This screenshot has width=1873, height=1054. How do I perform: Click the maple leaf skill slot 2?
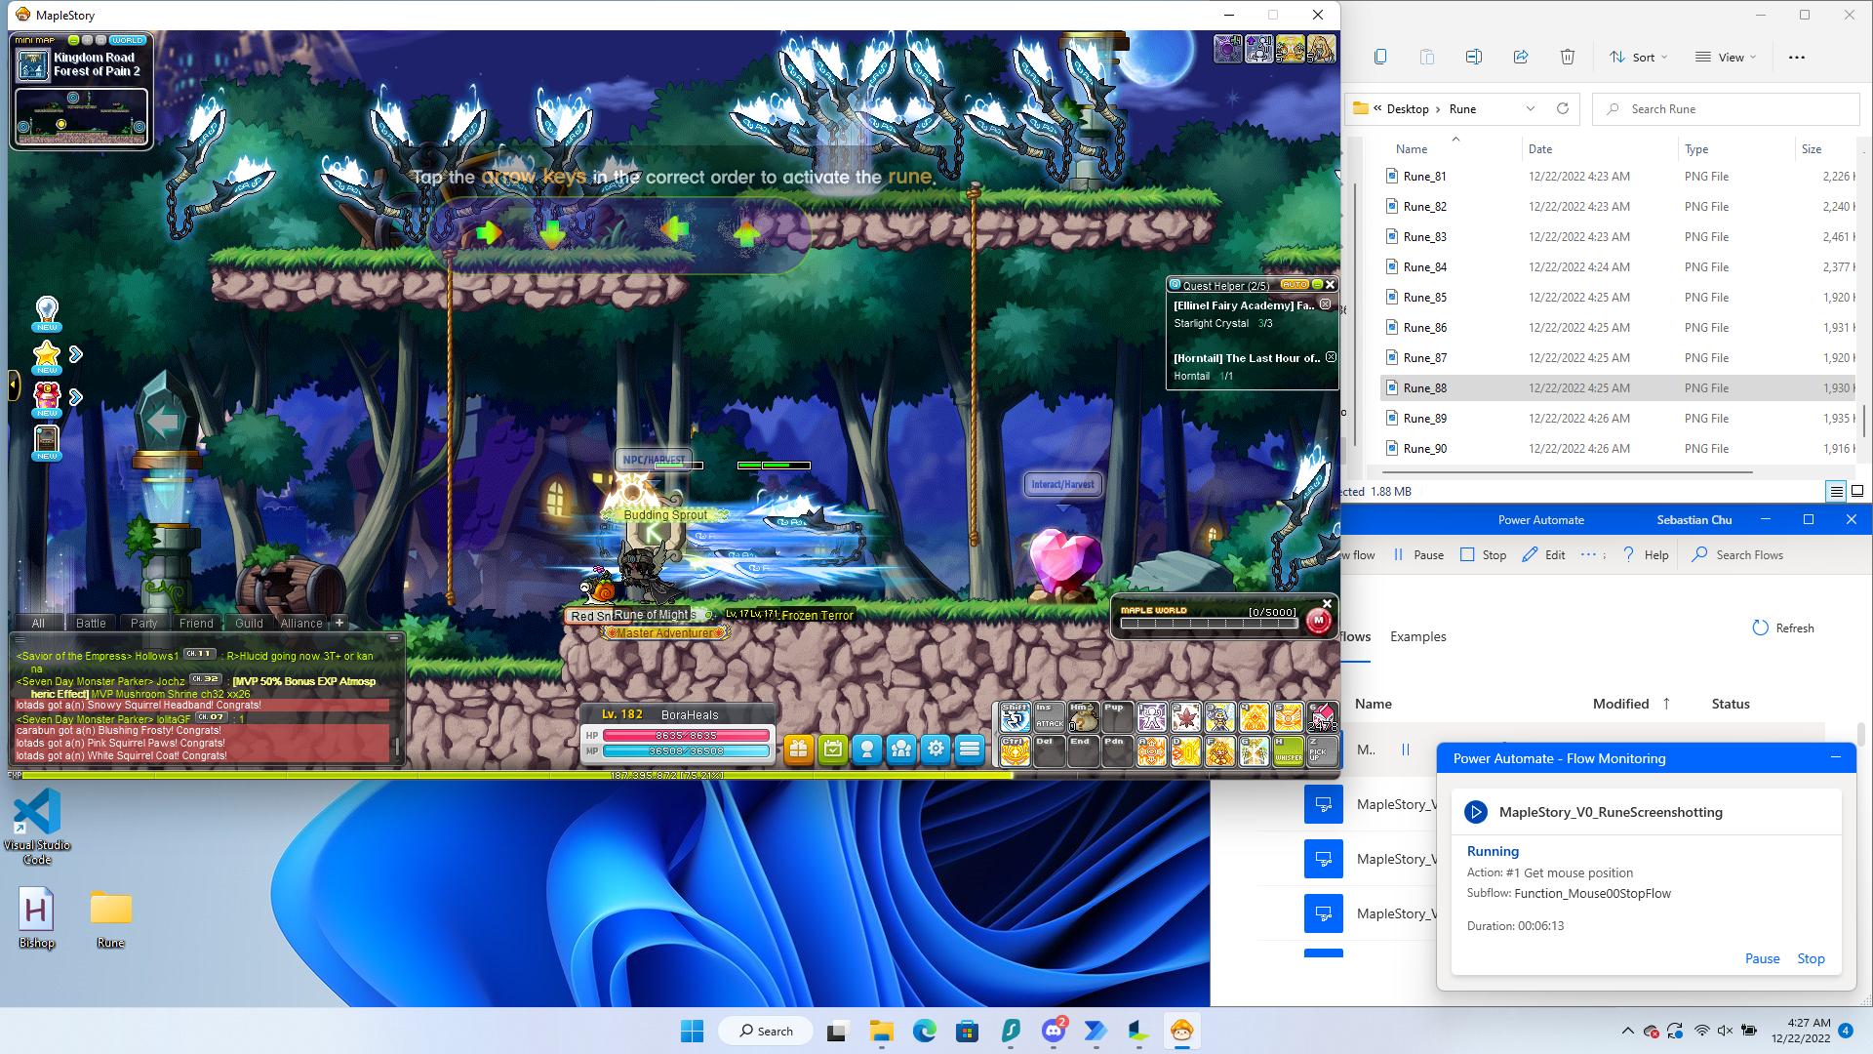pos(1185,717)
